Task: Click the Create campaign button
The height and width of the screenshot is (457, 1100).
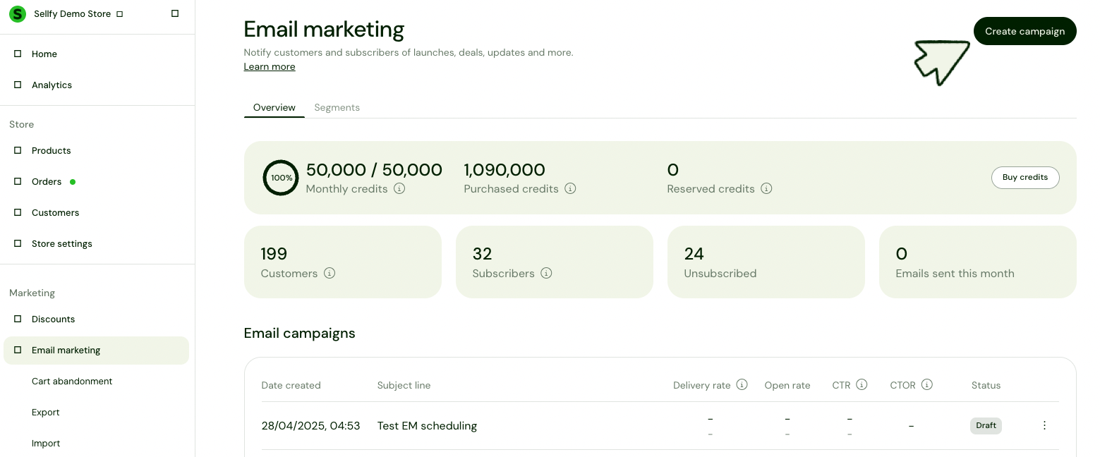Action: [1025, 31]
